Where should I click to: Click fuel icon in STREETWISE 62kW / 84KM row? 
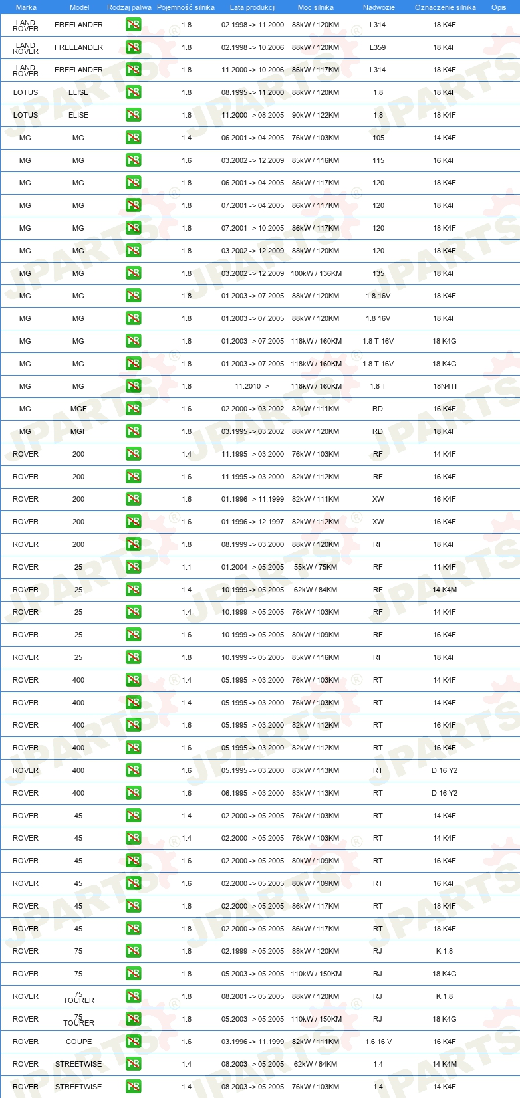[x=134, y=1064]
